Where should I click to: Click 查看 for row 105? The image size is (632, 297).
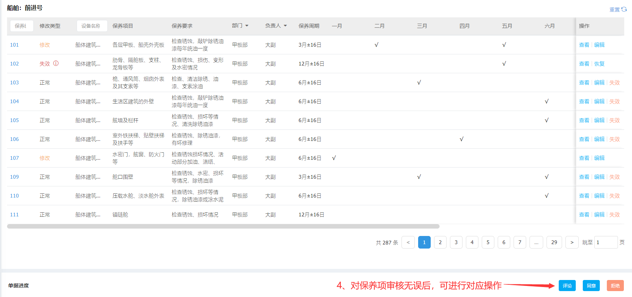584,120
